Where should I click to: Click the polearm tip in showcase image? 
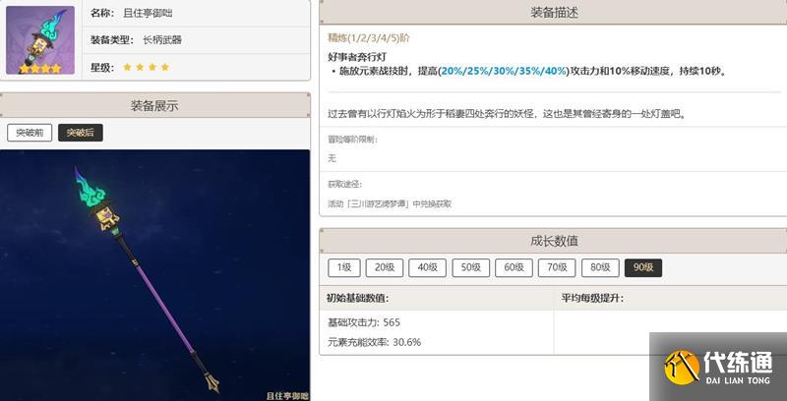[212, 382]
